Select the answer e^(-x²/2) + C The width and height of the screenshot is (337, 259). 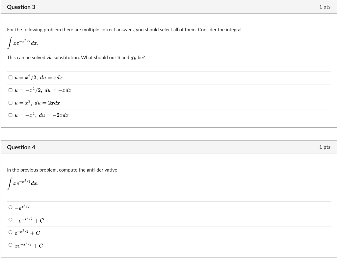(10, 232)
